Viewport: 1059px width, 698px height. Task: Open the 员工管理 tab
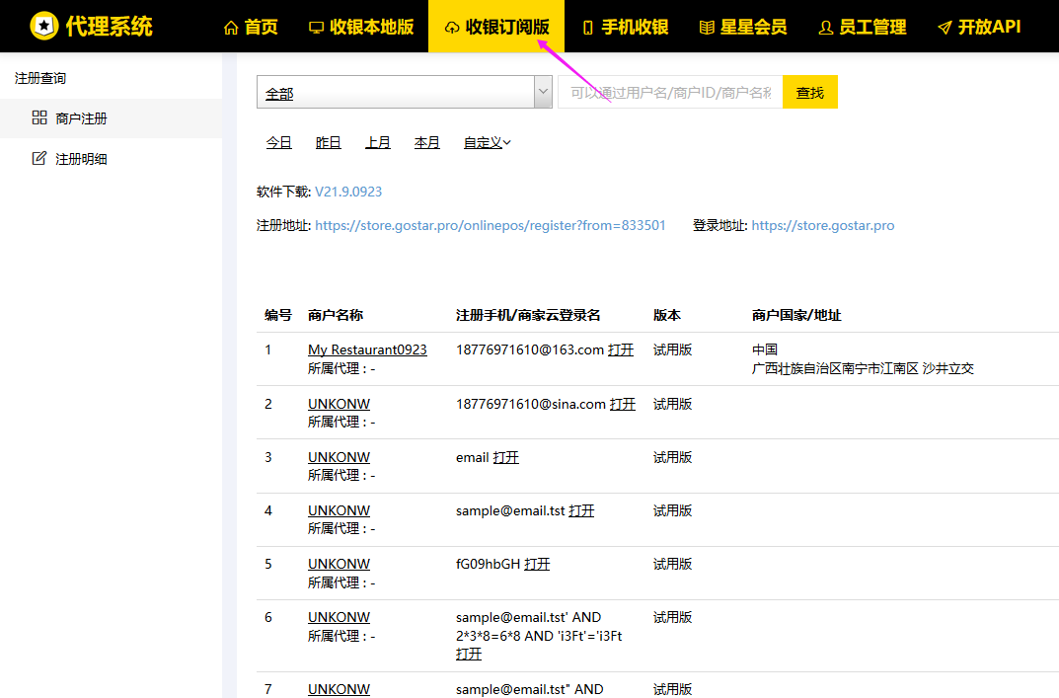[863, 27]
